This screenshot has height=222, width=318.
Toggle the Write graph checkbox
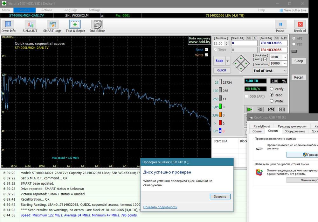[x=206, y=55]
